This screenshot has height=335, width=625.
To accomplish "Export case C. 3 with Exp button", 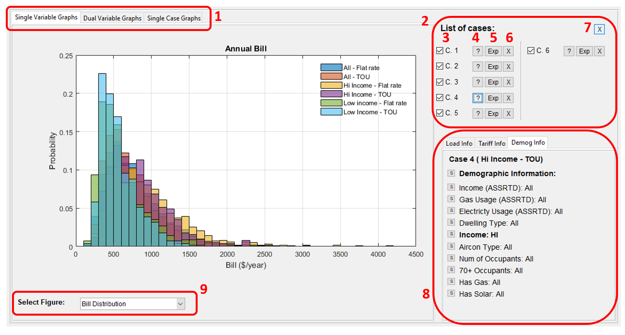I will [x=493, y=82].
